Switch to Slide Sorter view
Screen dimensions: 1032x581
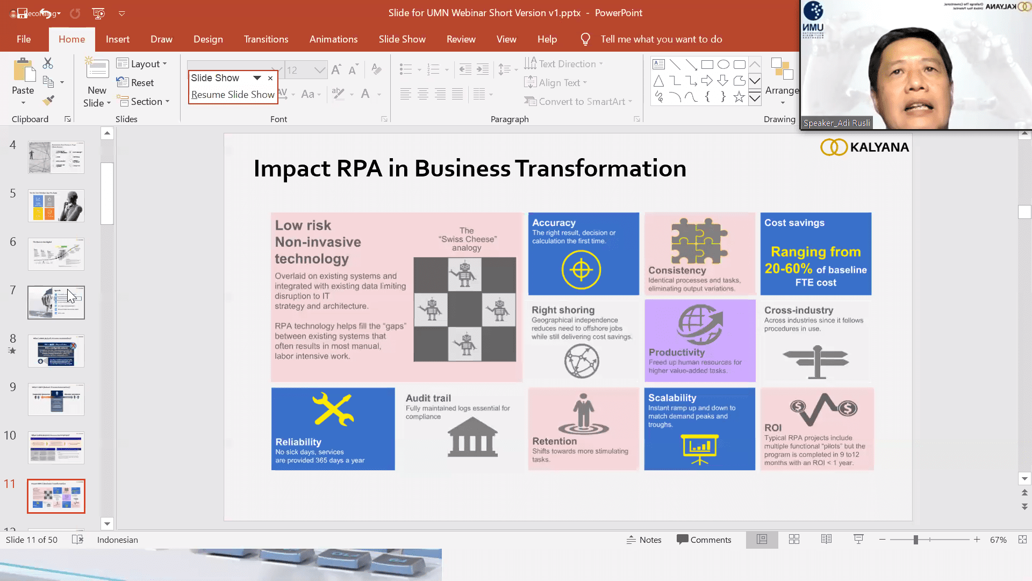(794, 540)
